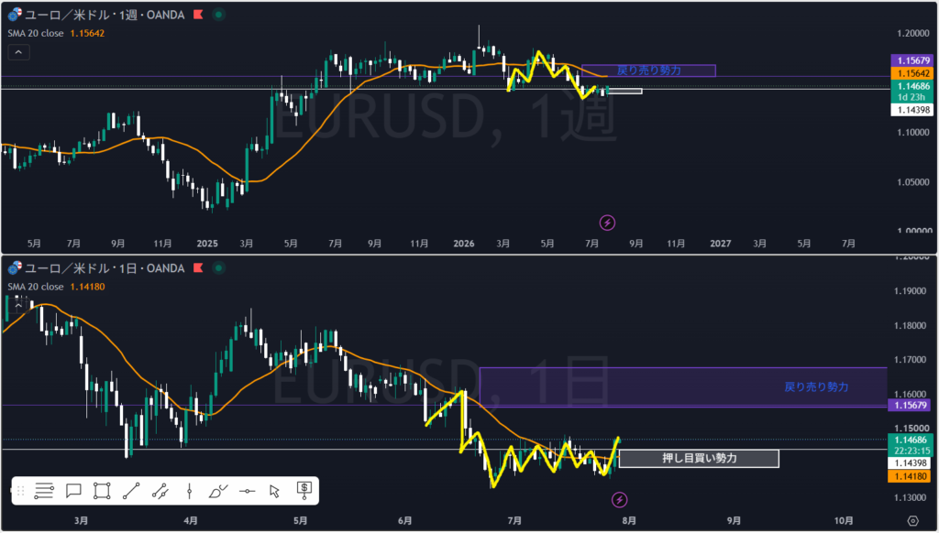This screenshot has width=939, height=533.
Task: Grab the favorites toolbar drag handle
Action: pos(20,491)
